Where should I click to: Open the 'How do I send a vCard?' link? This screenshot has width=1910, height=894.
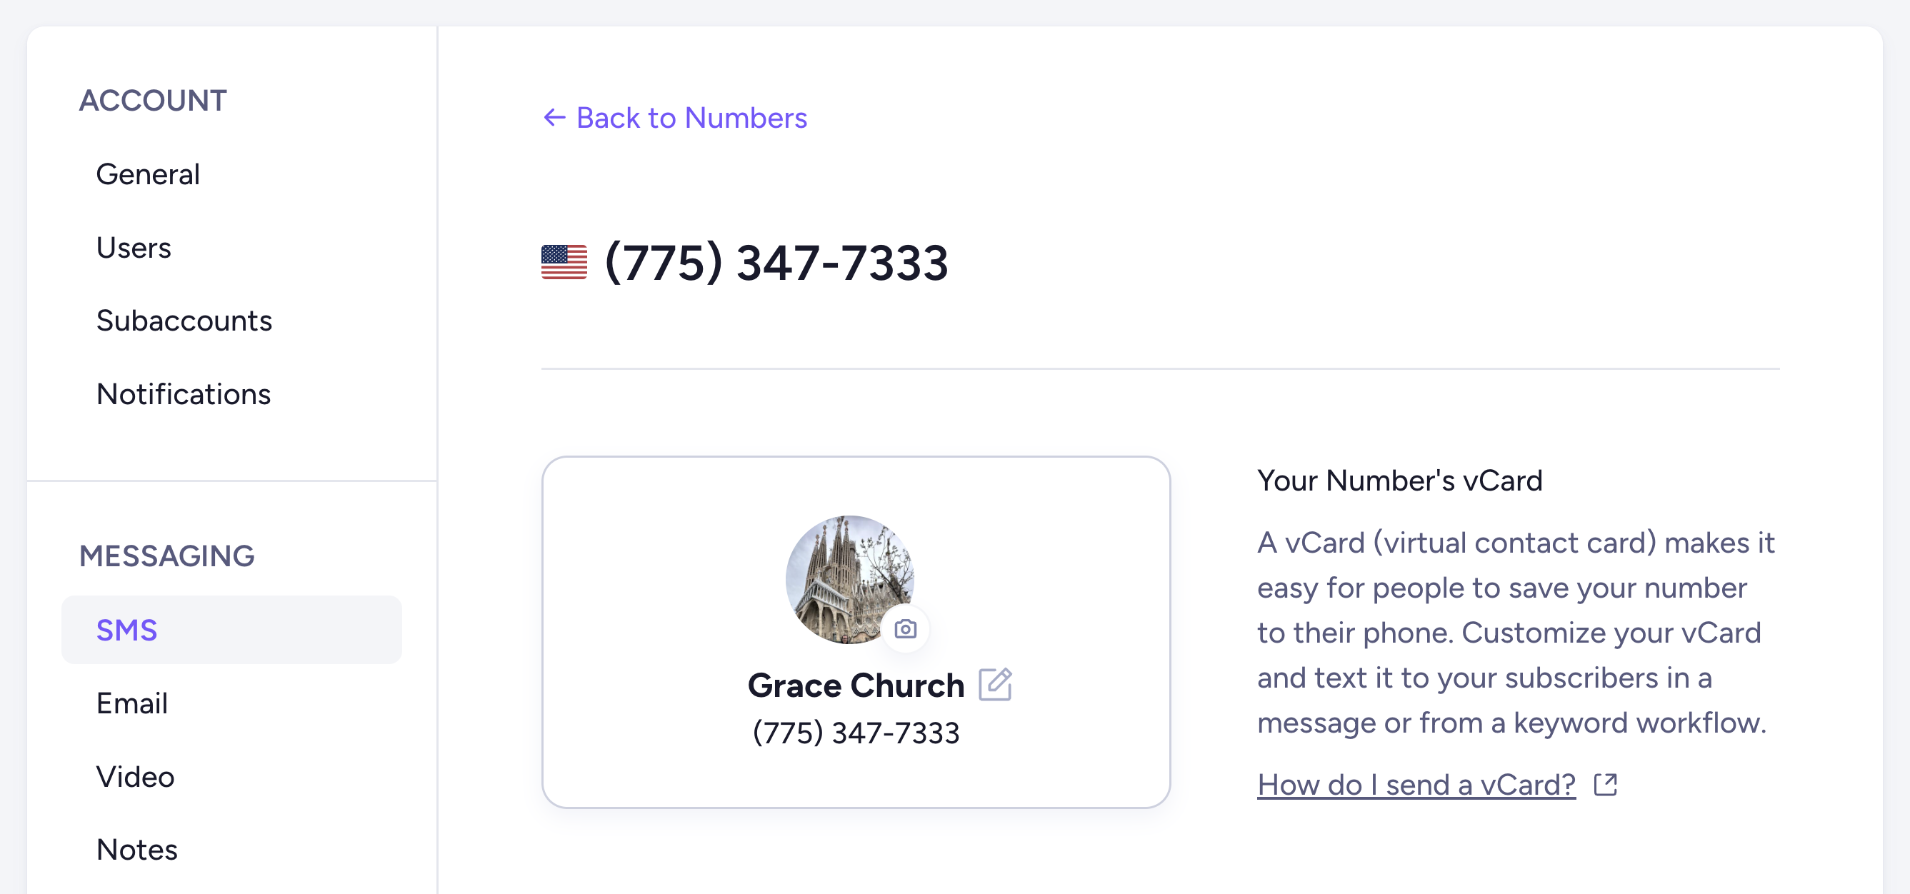pyautogui.click(x=1416, y=784)
